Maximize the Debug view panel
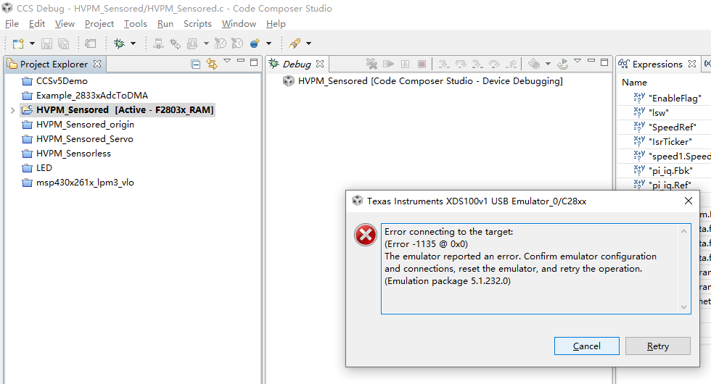The height and width of the screenshot is (384, 711). click(604, 62)
